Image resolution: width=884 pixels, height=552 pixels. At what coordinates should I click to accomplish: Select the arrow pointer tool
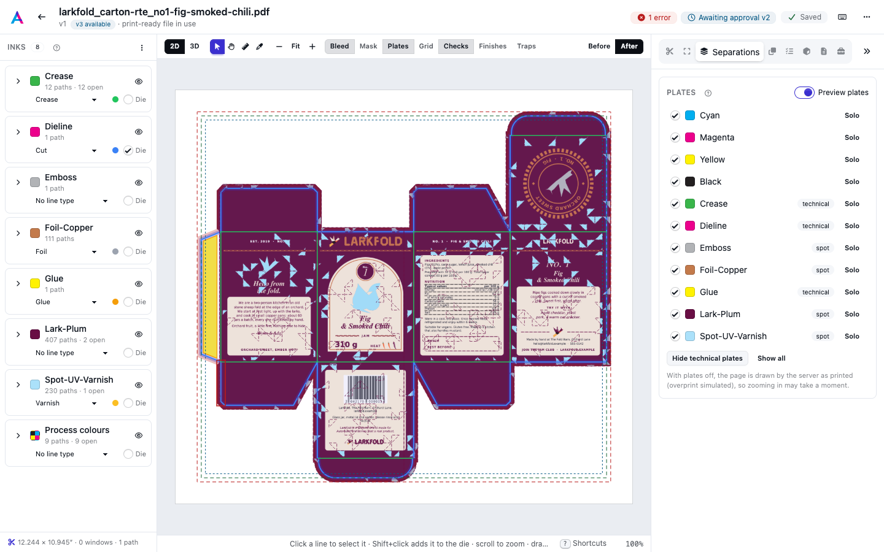point(217,47)
